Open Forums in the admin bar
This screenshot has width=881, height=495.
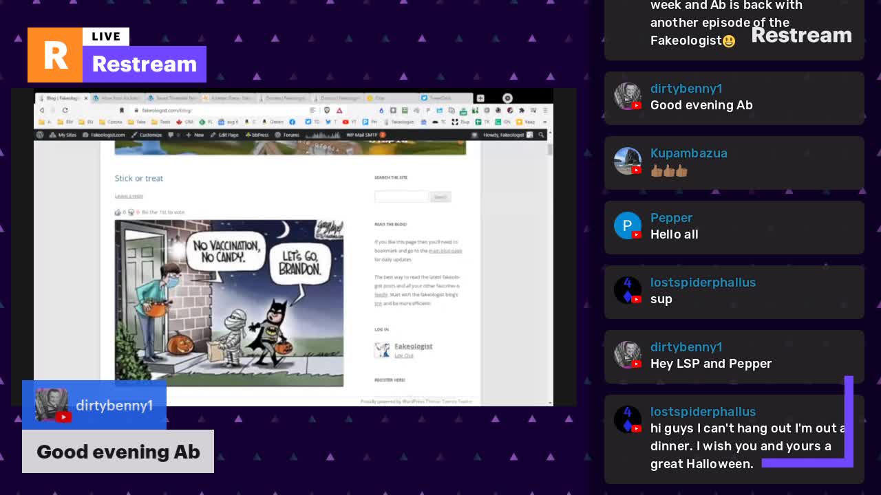(x=287, y=135)
